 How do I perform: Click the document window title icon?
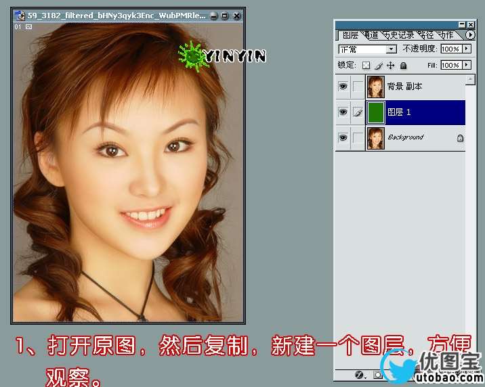pos(20,16)
